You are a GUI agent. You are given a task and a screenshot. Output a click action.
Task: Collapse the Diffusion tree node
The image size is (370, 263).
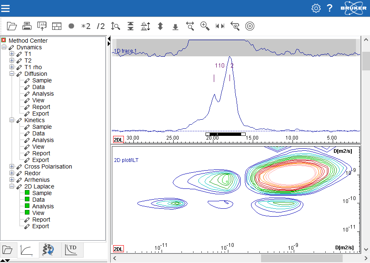point(12,74)
